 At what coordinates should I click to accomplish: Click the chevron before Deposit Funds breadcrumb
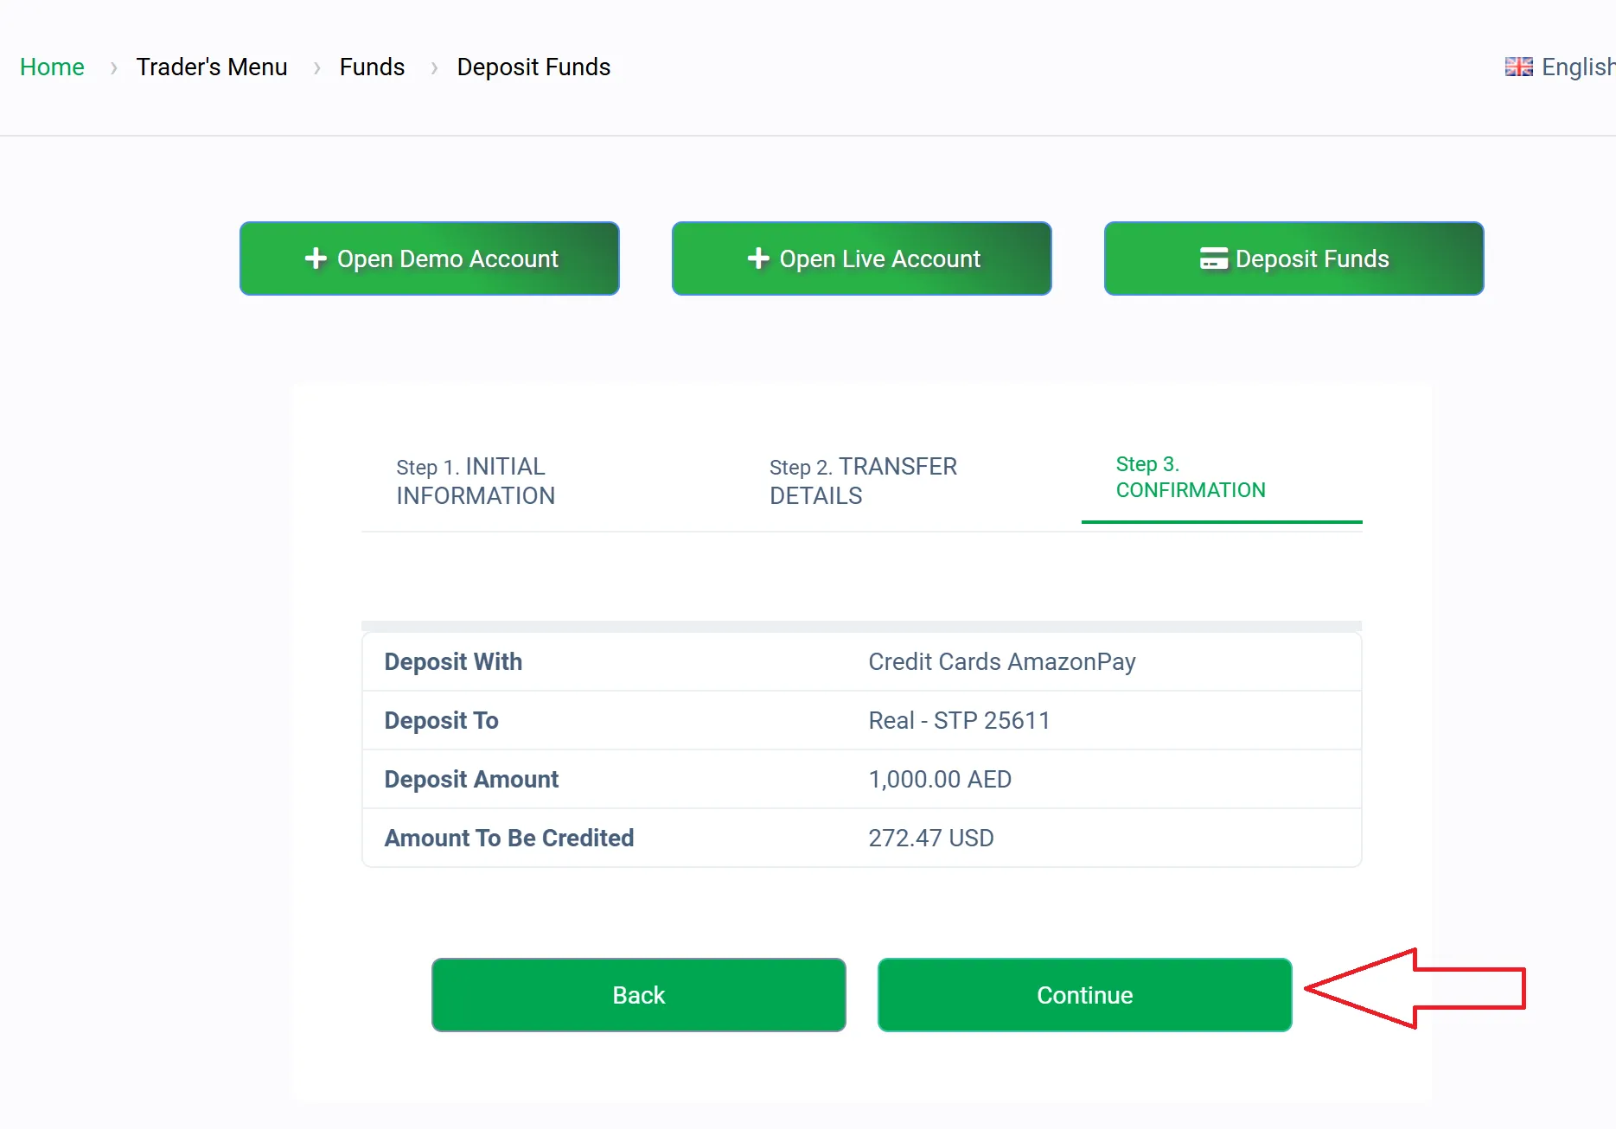click(x=434, y=67)
